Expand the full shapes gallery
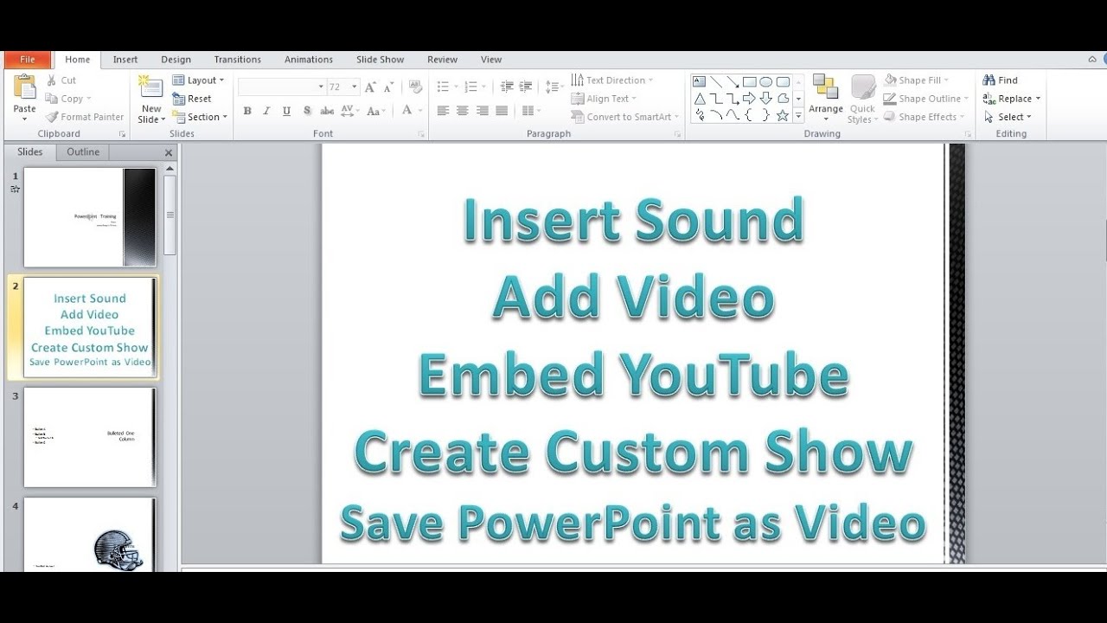The width and height of the screenshot is (1107, 623). tap(798, 115)
